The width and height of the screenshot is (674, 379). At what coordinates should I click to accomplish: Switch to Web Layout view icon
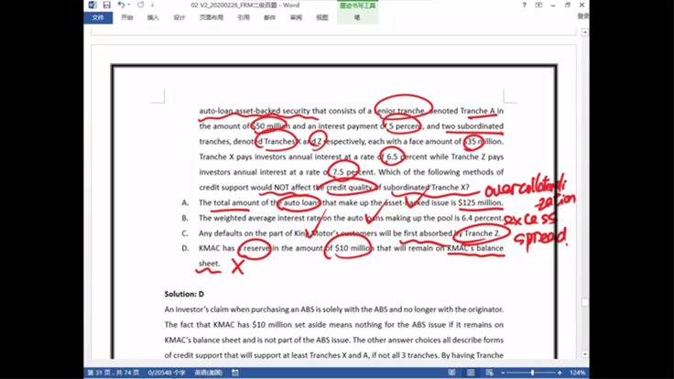click(490, 373)
